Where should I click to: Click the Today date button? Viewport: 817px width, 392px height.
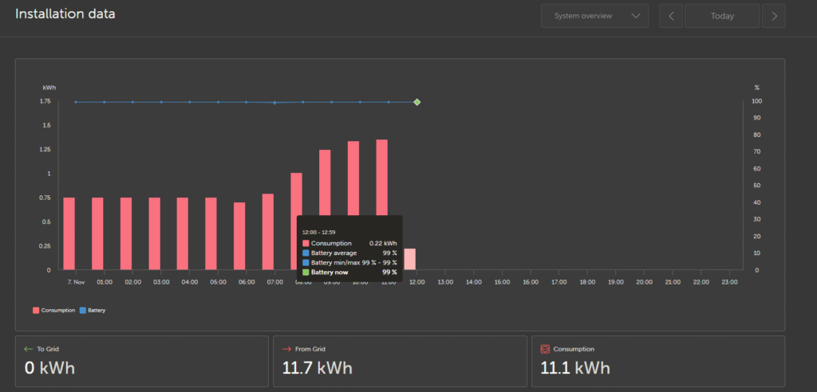[x=722, y=16]
